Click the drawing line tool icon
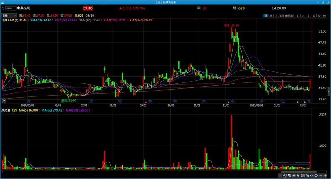This screenshot has height=179, width=331. (x=285, y=175)
